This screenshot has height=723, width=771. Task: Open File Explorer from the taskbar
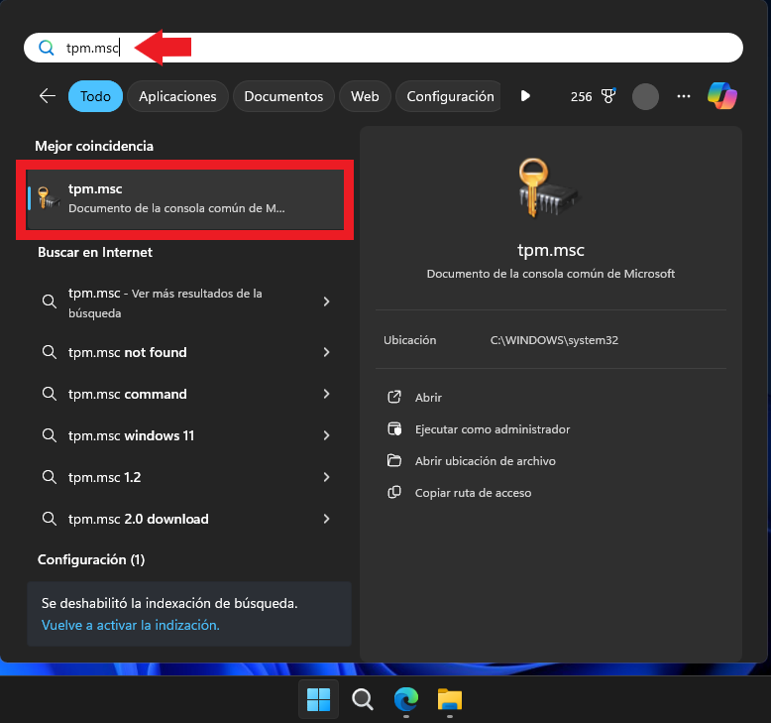[x=450, y=699]
